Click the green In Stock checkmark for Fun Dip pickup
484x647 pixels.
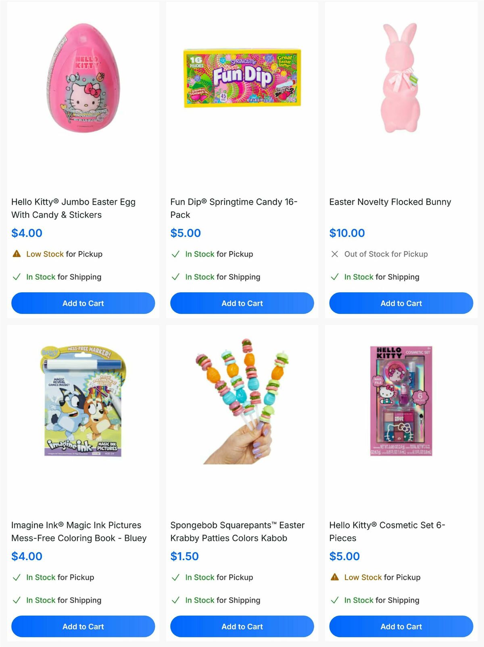(x=176, y=254)
